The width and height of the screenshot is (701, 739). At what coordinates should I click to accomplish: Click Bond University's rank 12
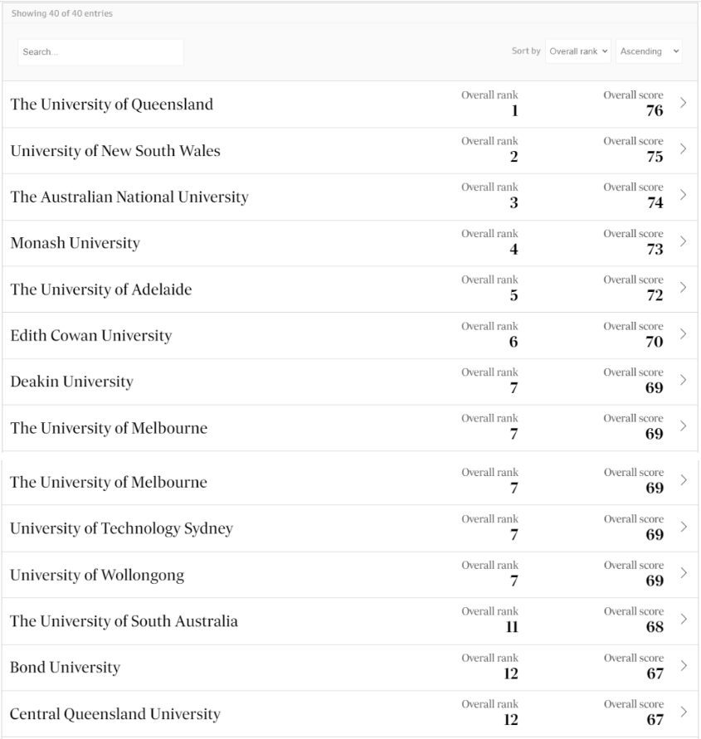click(x=511, y=673)
